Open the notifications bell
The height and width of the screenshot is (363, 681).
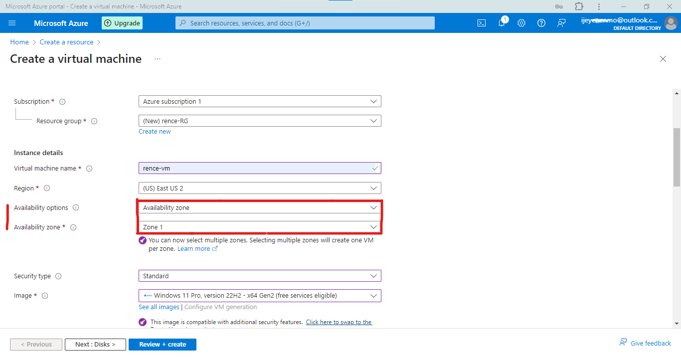pyautogui.click(x=502, y=23)
